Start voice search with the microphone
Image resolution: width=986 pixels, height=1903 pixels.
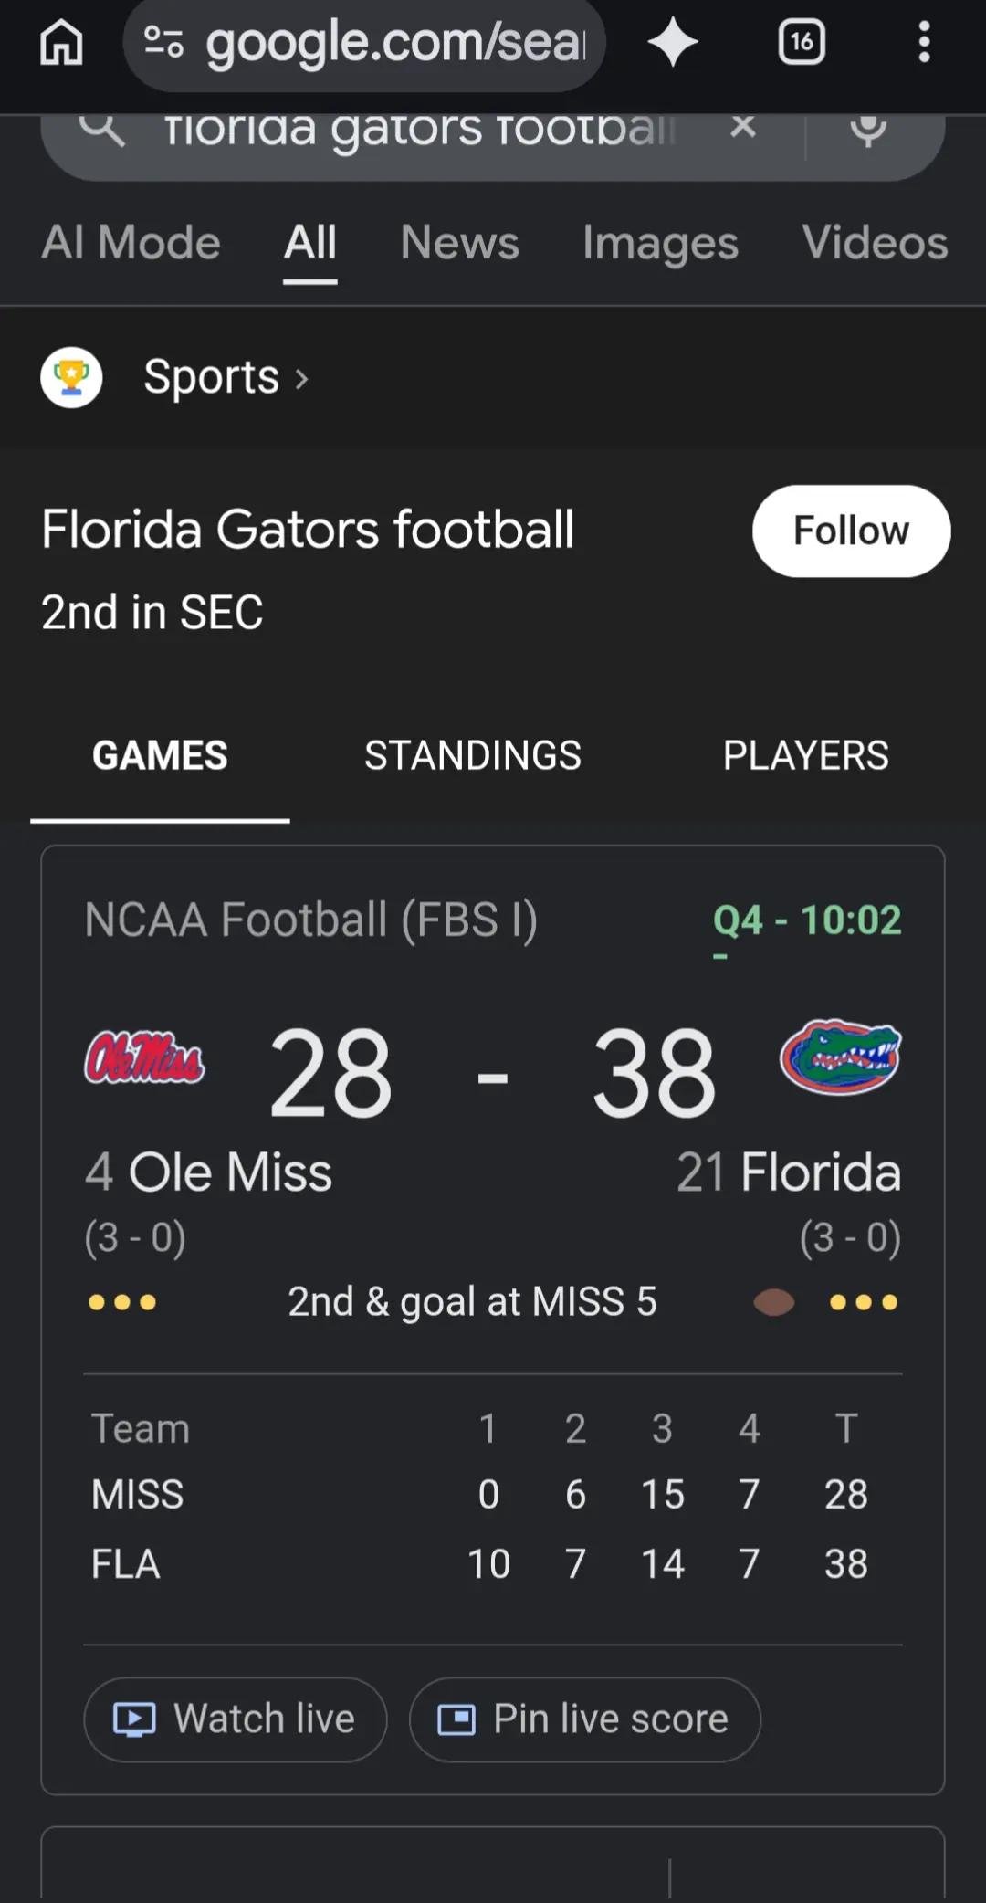pyautogui.click(x=868, y=129)
